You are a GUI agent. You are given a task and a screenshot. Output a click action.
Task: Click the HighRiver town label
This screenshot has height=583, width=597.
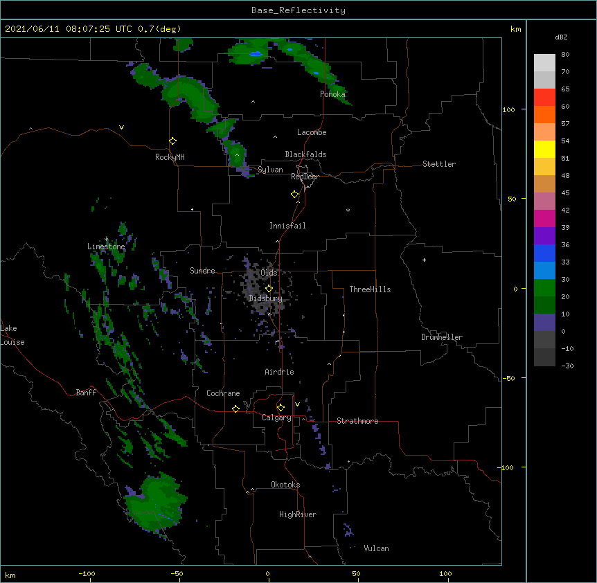tap(298, 514)
